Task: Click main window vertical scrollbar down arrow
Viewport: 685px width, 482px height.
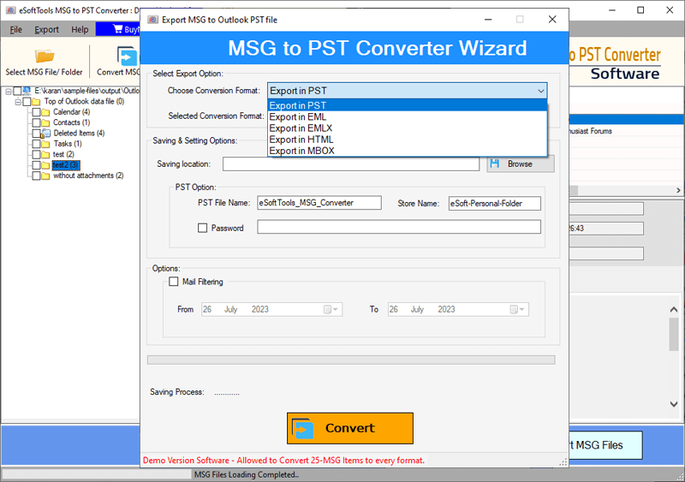Action: 674,404
